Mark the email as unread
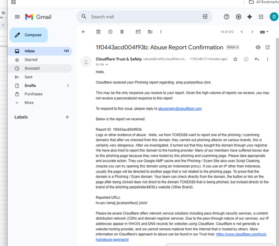This screenshot has width=279, height=246. (138, 32)
